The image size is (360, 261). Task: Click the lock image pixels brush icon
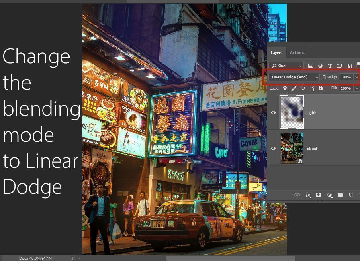pyautogui.click(x=294, y=88)
